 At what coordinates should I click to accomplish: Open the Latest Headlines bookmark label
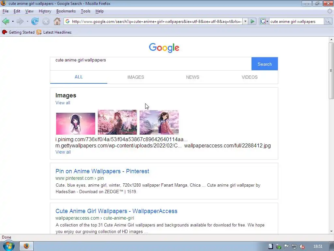[x=57, y=32]
